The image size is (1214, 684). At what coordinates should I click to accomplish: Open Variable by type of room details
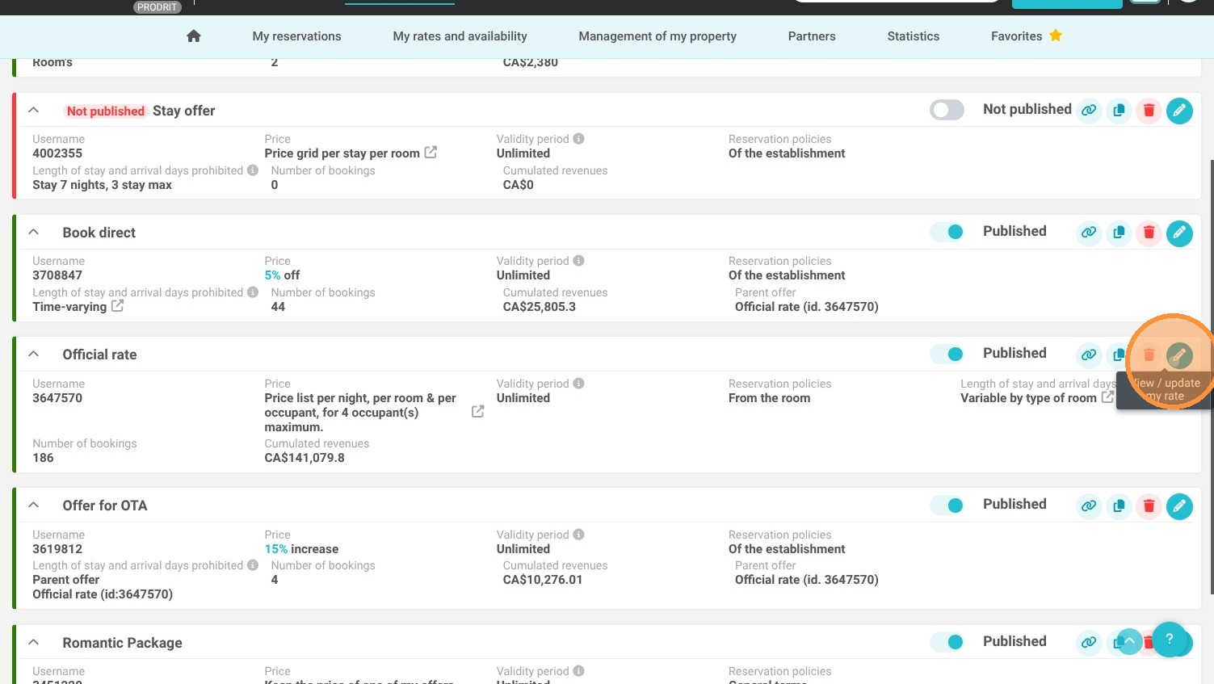tap(1028, 398)
